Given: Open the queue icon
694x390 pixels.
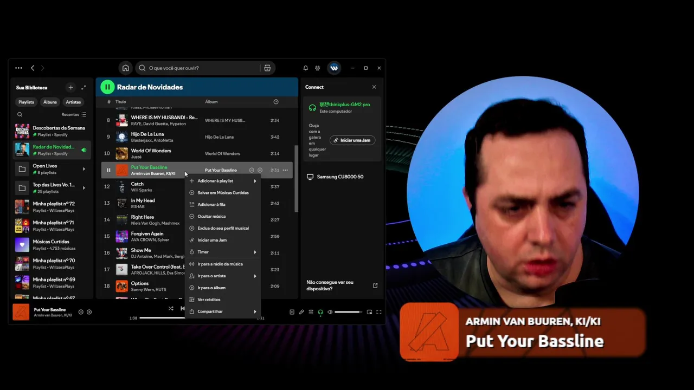Looking at the screenshot, I should pyautogui.click(x=311, y=312).
